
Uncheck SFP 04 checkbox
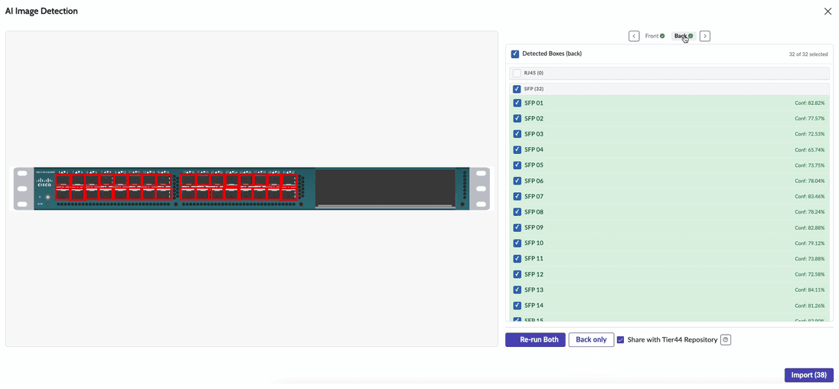coord(517,149)
